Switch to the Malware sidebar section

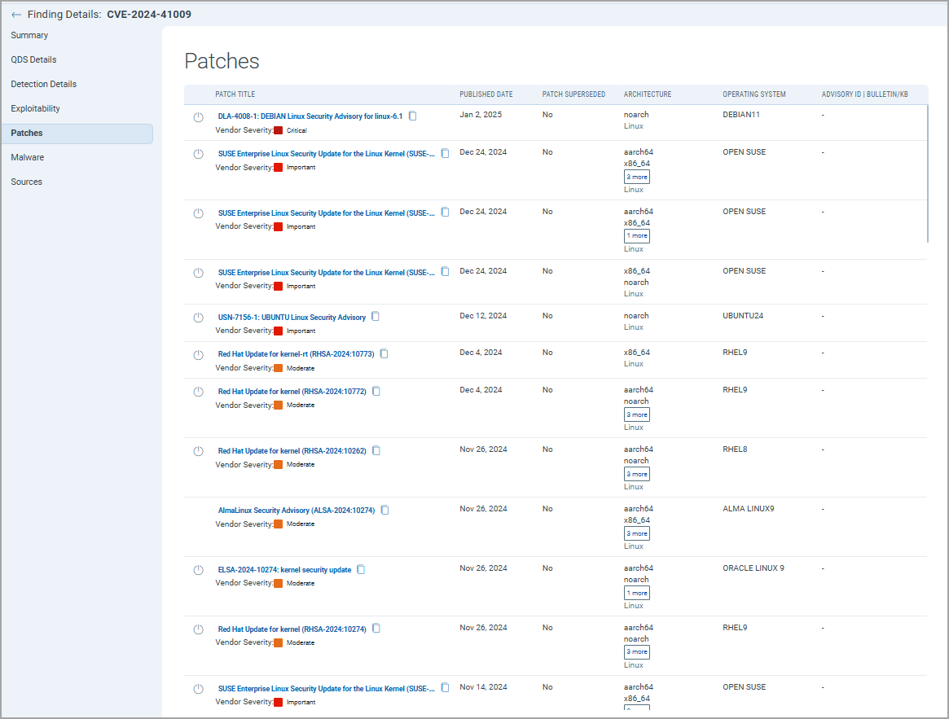[x=28, y=157]
